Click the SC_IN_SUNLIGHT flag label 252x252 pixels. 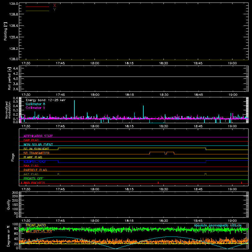(36, 149)
